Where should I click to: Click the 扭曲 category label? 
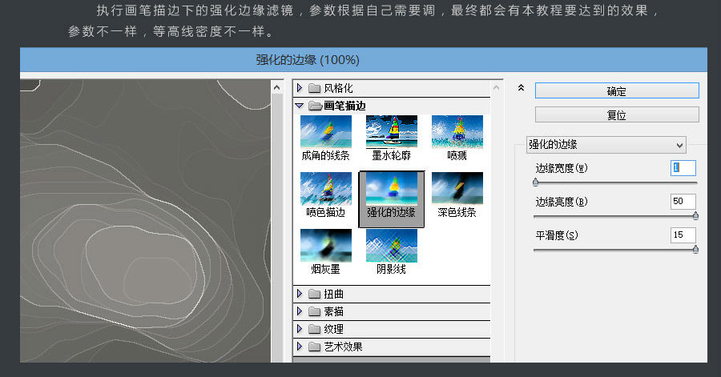(x=333, y=294)
